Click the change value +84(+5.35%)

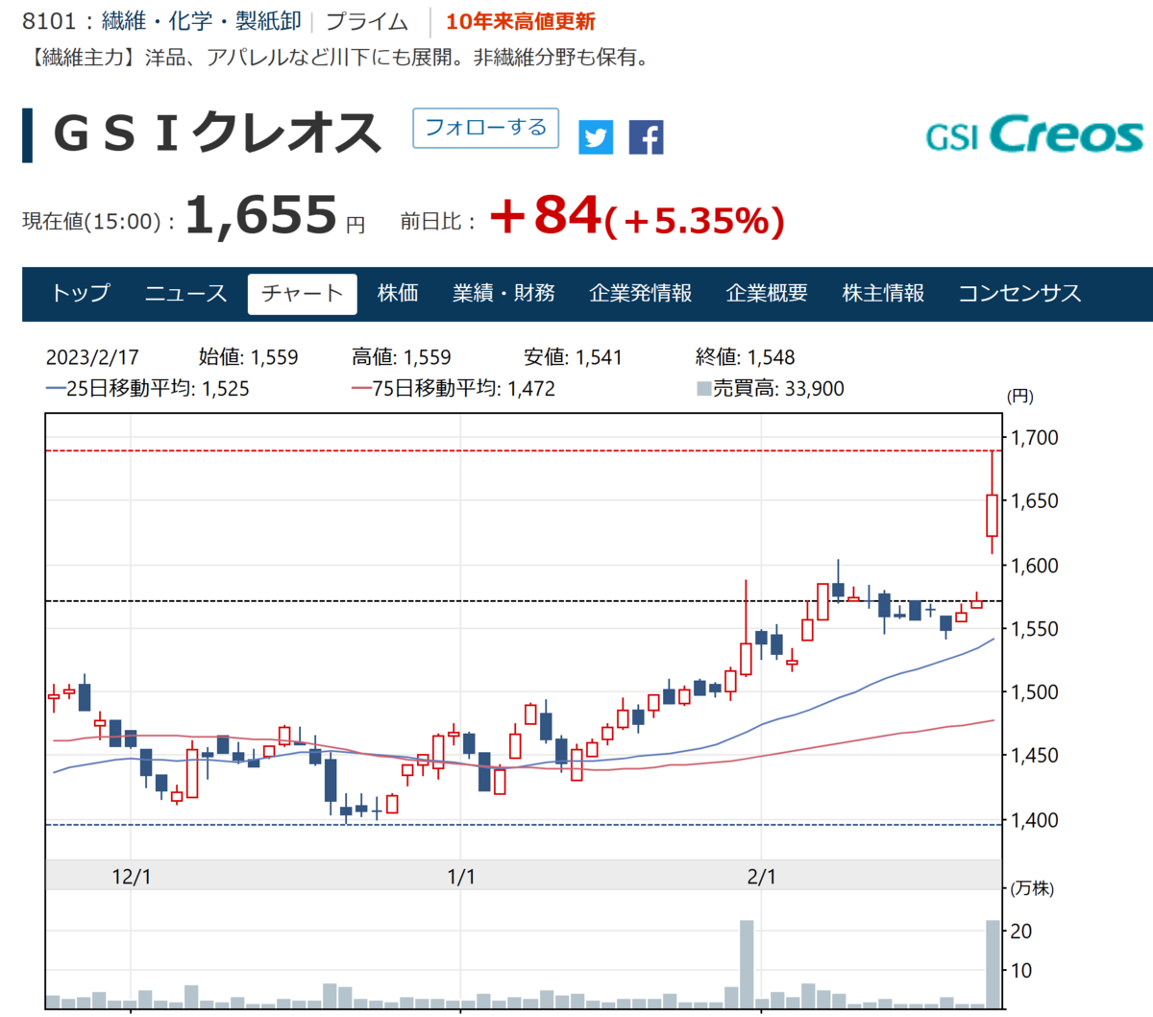(x=637, y=216)
